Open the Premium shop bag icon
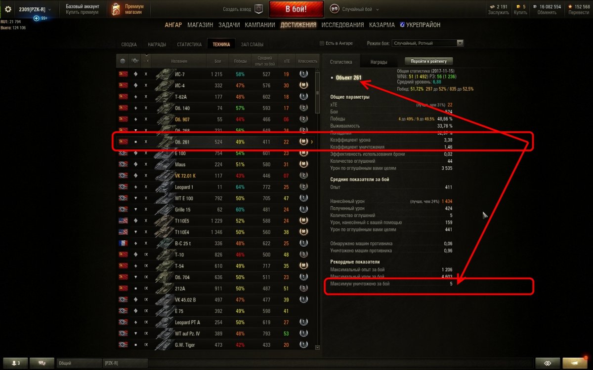The width and height of the screenshot is (593, 370). tap(116, 9)
